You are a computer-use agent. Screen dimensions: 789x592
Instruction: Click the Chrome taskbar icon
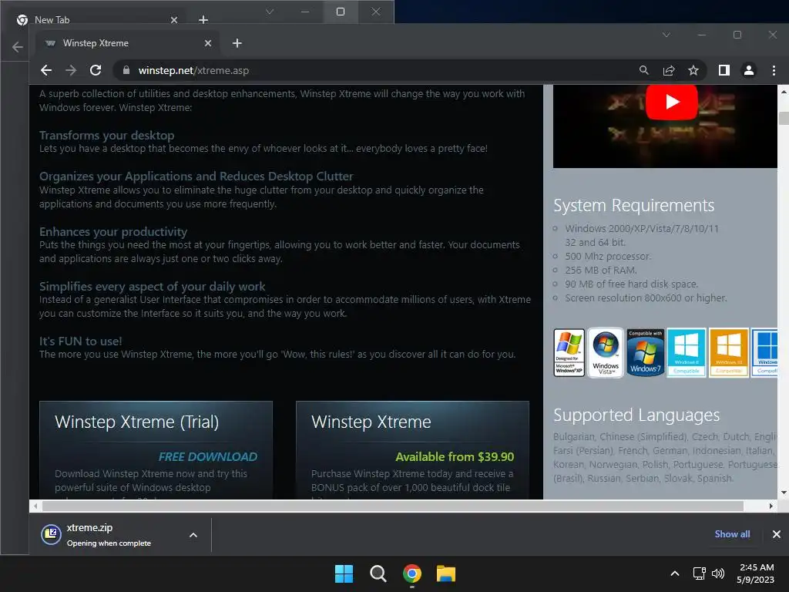[x=412, y=573]
